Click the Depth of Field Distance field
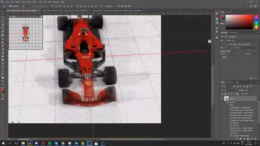260x146 pixels. (230, 54)
